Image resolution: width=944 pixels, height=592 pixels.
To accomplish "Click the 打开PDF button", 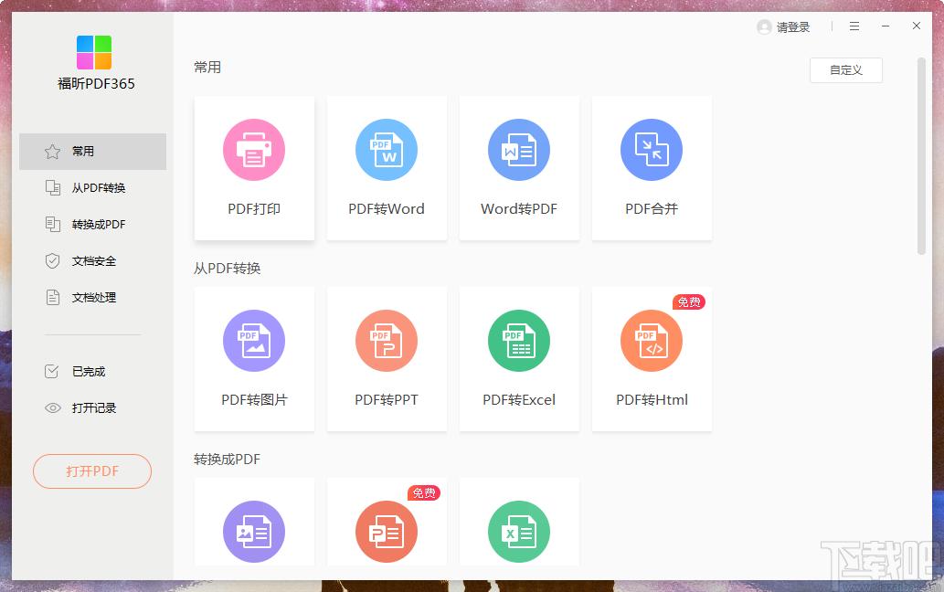I will point(92,471).
